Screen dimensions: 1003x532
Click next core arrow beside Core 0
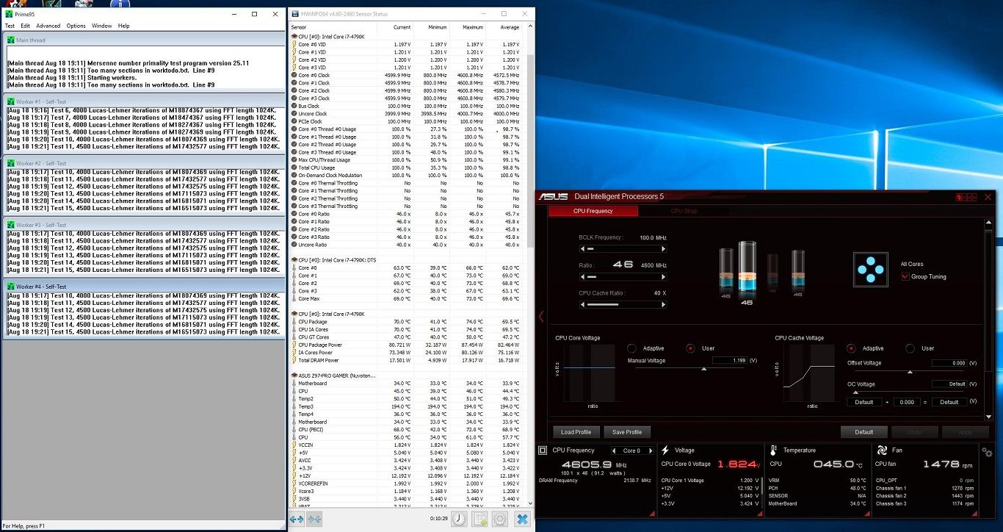click(651, 450)
